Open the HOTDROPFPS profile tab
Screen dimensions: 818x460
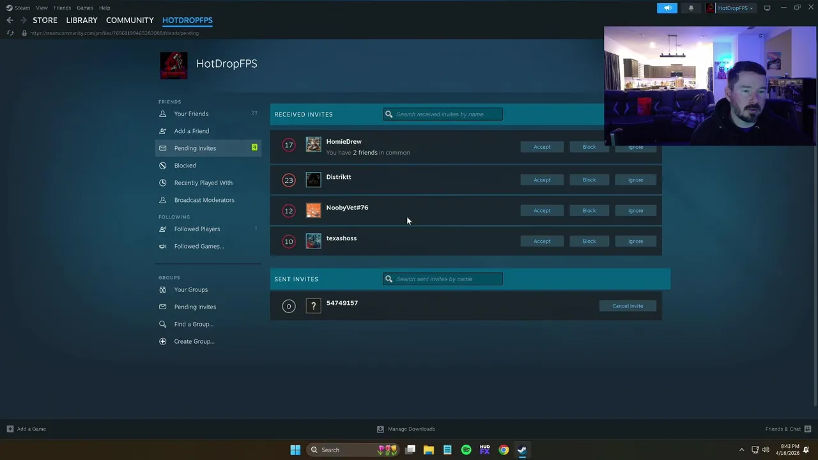(187, 20)
